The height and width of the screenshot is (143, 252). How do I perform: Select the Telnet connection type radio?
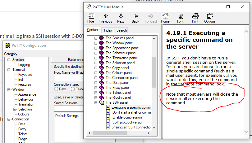[73, 89]
